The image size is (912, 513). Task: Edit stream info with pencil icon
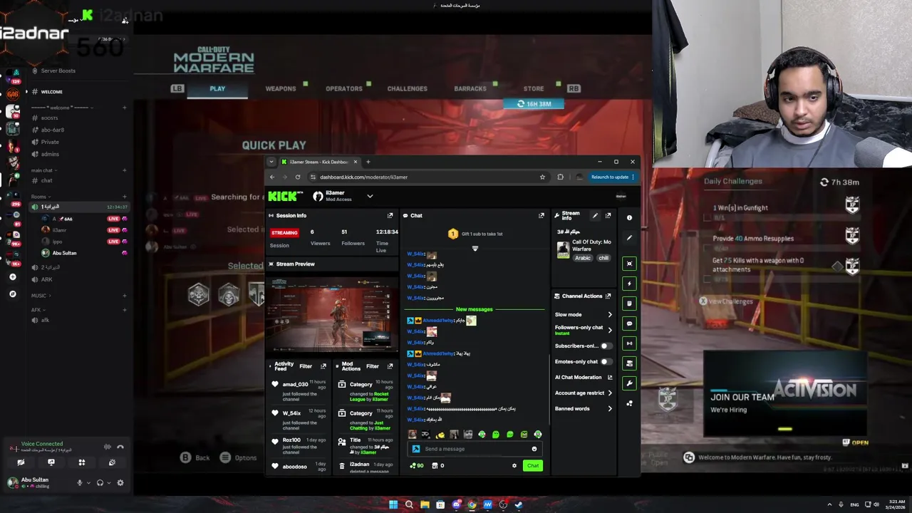(x=595, y=215)
